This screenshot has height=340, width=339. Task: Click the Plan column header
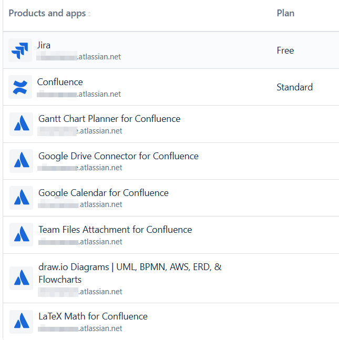click(x=285, y=13)
